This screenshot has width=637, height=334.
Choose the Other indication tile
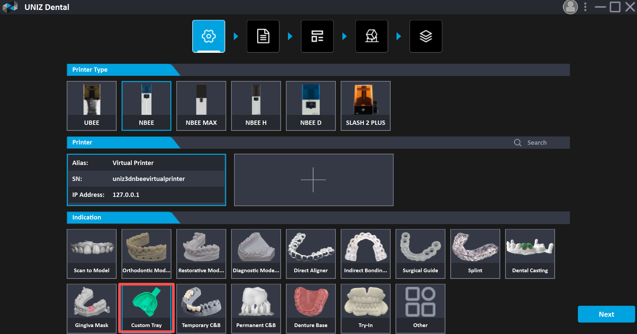[x=420, y=308]
